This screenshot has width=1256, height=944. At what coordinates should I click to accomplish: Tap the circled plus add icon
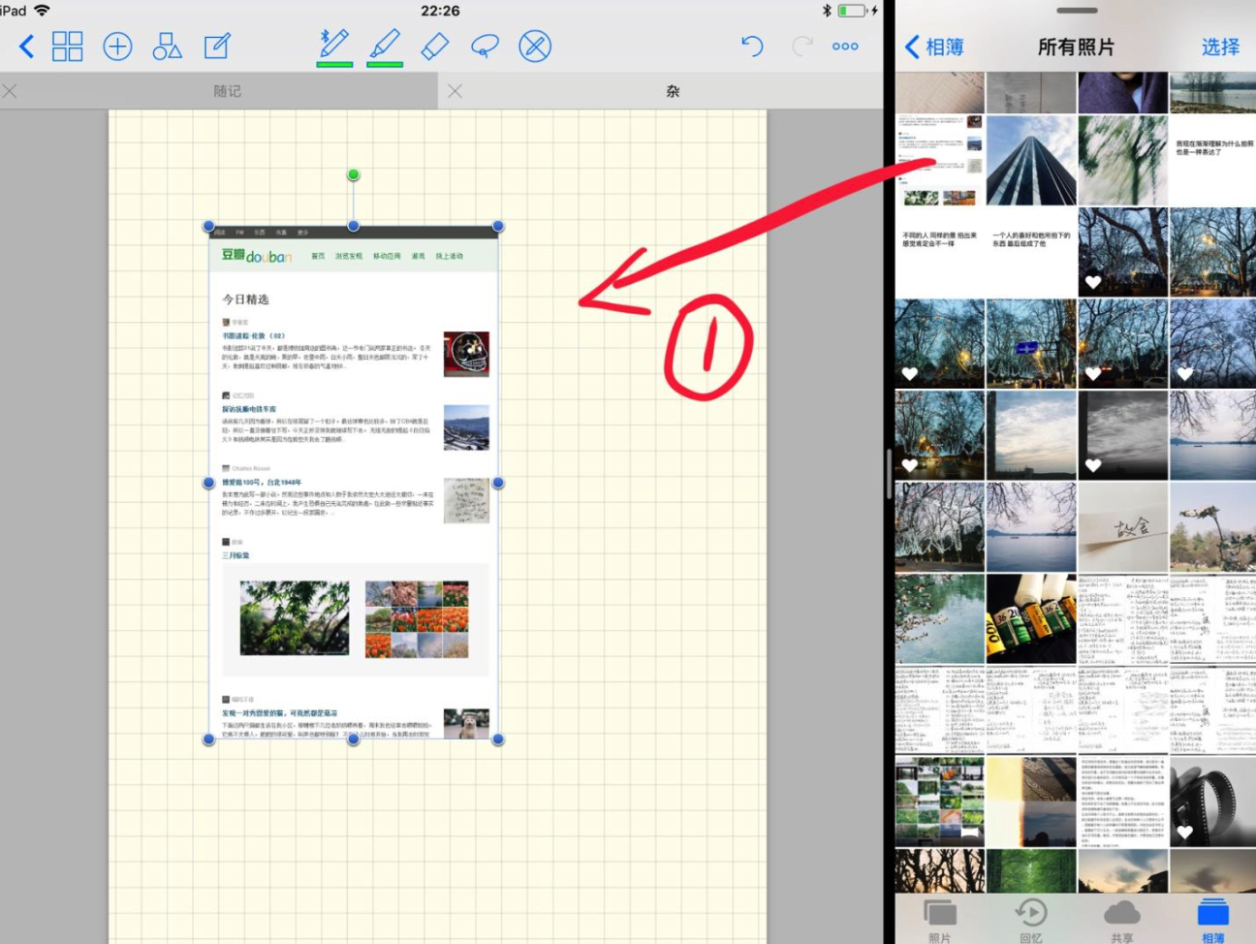(x=117, y=47)
